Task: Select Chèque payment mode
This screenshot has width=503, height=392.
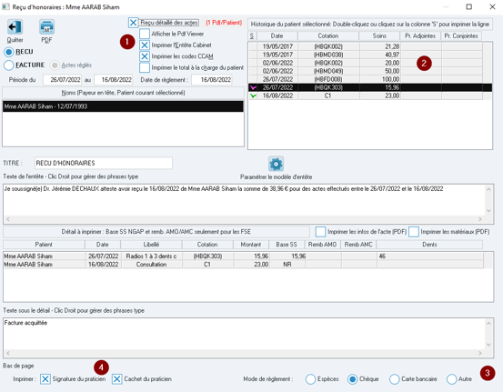Action: (x=353, y=379)
